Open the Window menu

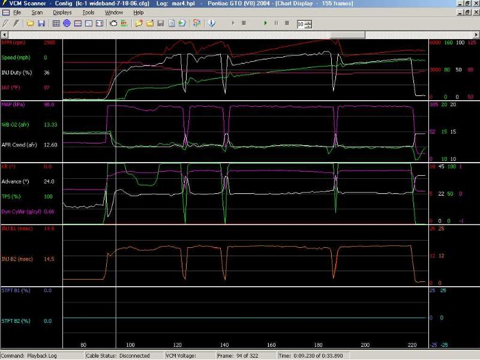[114, 12]
